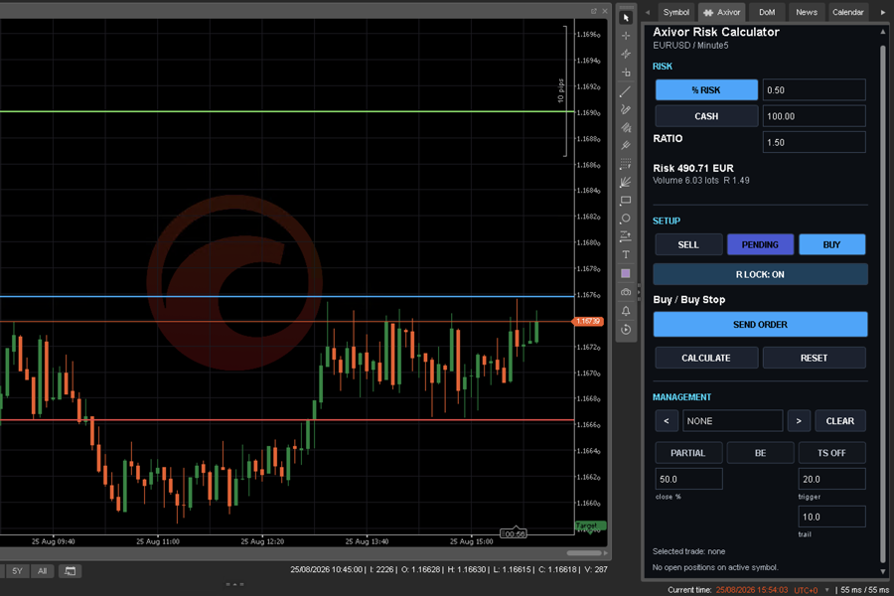The image size is (894, 596).
Task: Click the RATIO input field
Action: point(814,143)
